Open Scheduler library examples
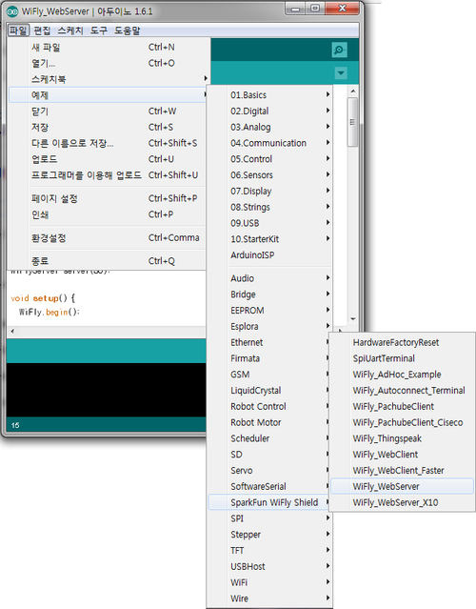 click(268, 438)
